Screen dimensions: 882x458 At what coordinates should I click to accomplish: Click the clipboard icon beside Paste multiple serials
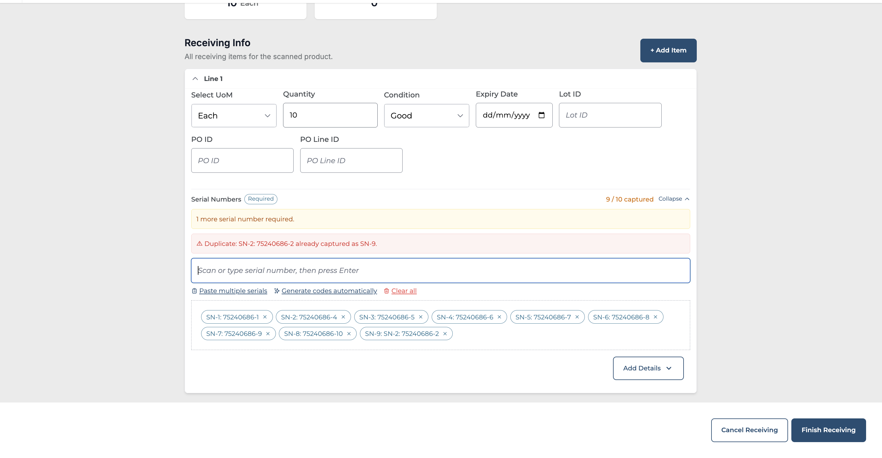pos(194,291)
